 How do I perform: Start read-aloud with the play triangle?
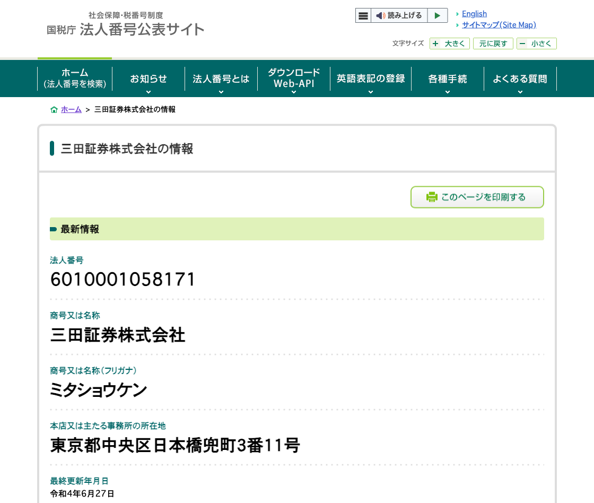coord(437,15)
